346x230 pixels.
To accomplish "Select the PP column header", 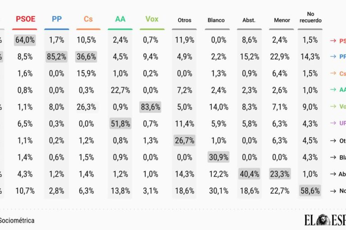I will (x=57, y=19).
